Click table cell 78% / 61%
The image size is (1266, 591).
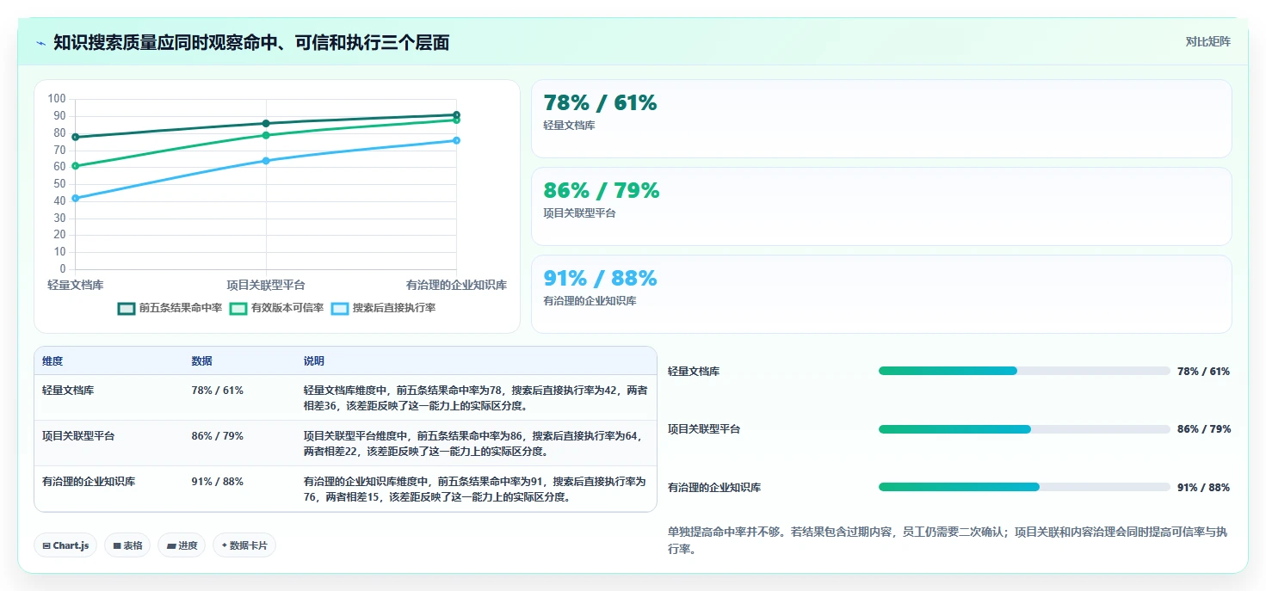tap(217, 391)
